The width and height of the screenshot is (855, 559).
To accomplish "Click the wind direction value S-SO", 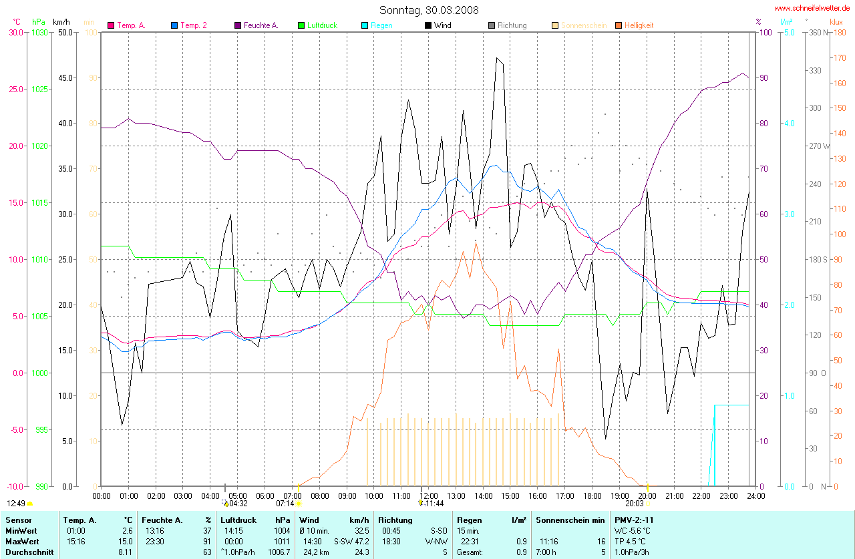I will tap(438, 530).
